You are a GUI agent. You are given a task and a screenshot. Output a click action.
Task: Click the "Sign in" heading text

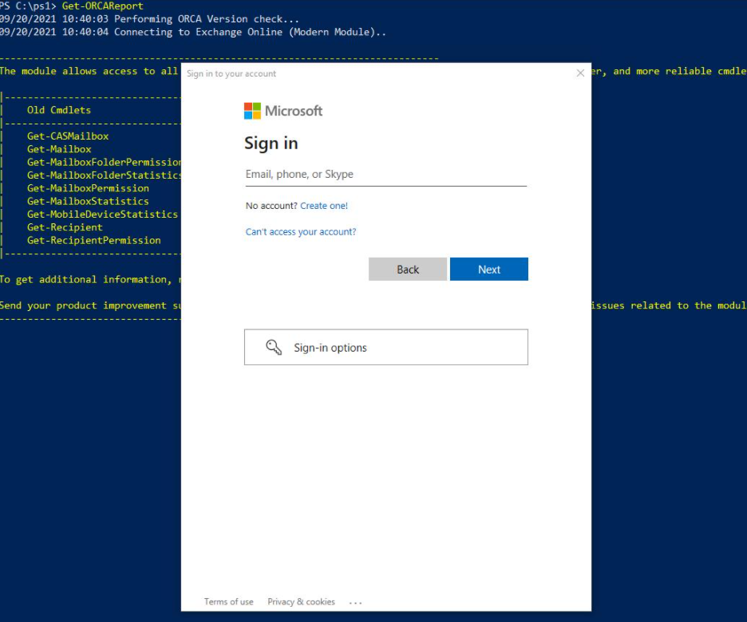click(271, 144)
